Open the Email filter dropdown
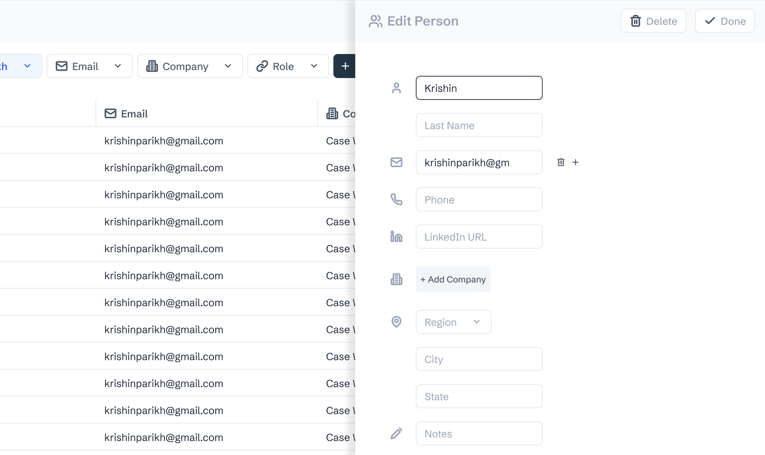Screen dimensions: 765x455 [x=90, y=66]
